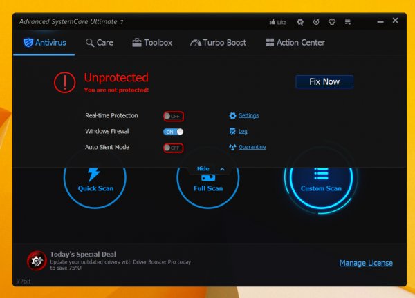Switch to the Antivirus tab
The image size is (415, 298).
[44, 43]
